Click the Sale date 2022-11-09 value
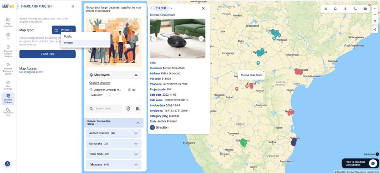This screenshot has height=173, width=380. click(x=169, y=95)
